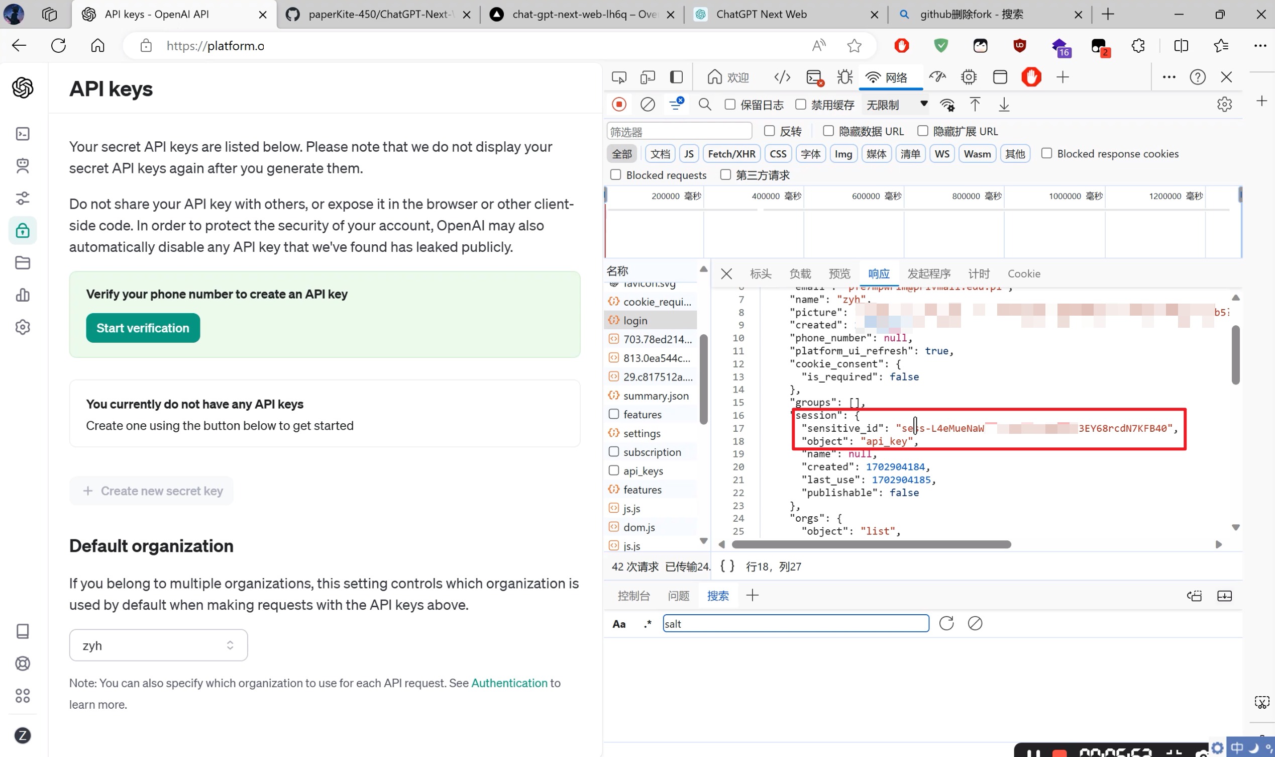The width and height of the screenshot is (1275, 757).
Task: Click the inspect element tool in DevTools
Action: (619, 77)
